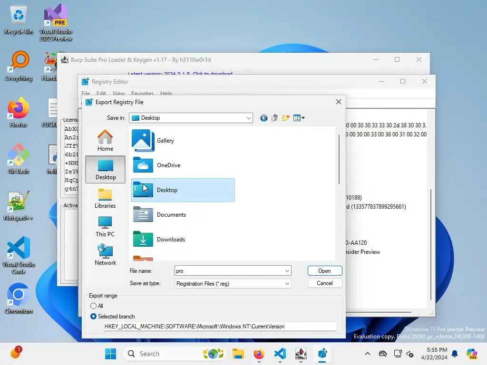
Task: Open Copilot preview icon in taskbar
Action: 472,354
